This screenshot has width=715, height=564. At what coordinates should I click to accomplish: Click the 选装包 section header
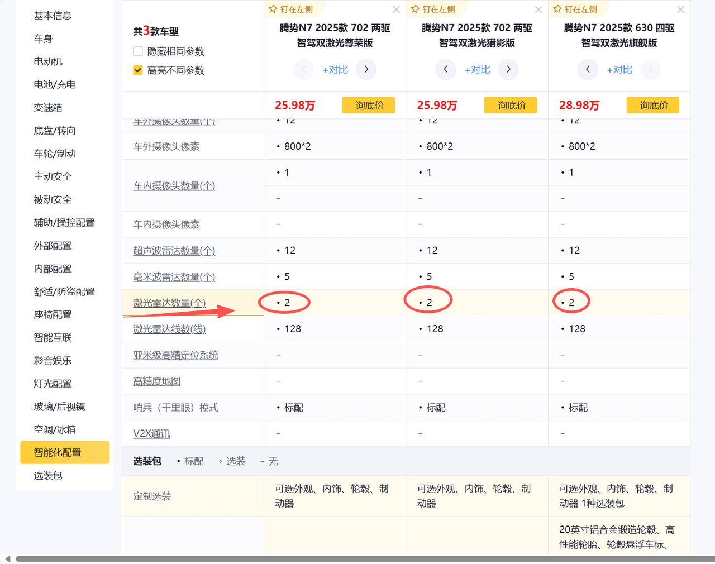click(x=147, y=461)
